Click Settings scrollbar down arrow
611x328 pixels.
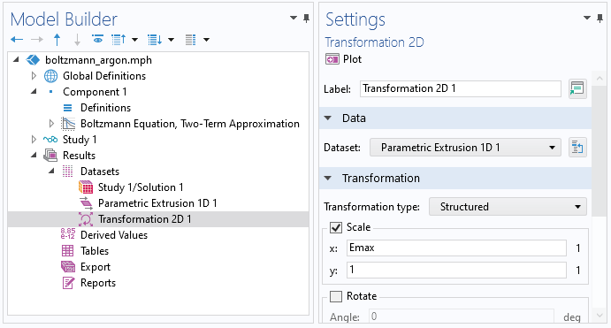(600, 315)
